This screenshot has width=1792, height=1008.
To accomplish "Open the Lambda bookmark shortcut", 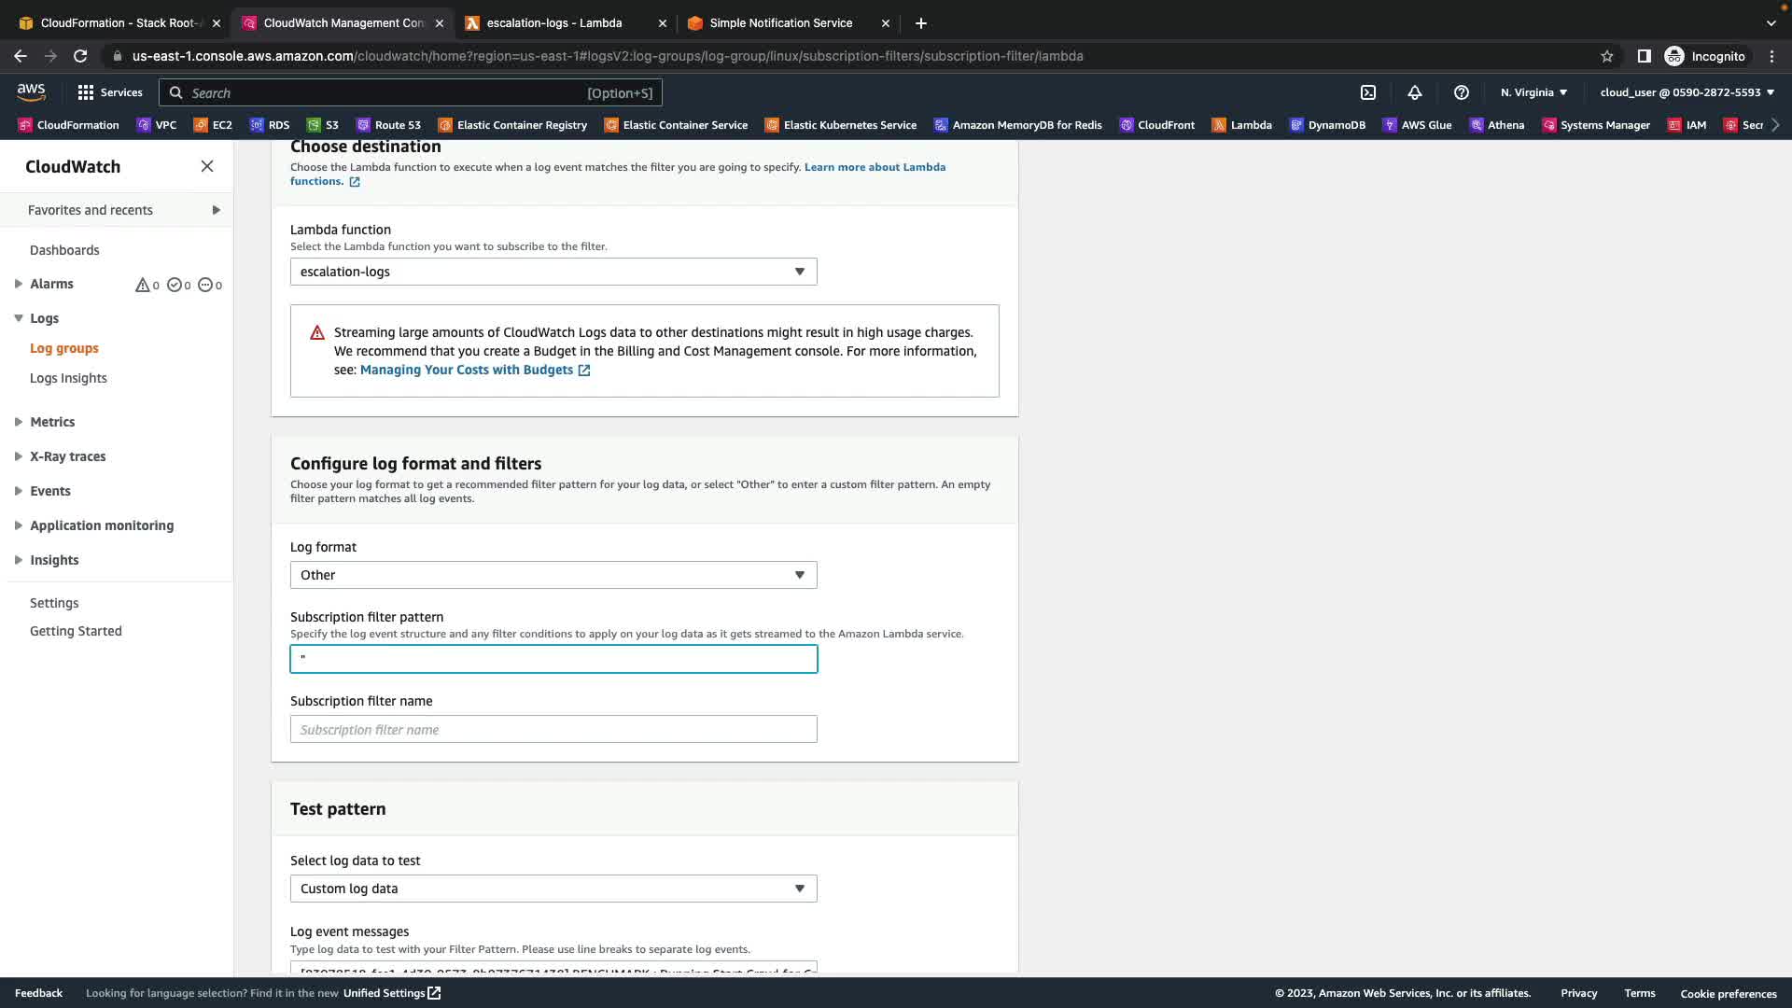I will (1242, 125).
